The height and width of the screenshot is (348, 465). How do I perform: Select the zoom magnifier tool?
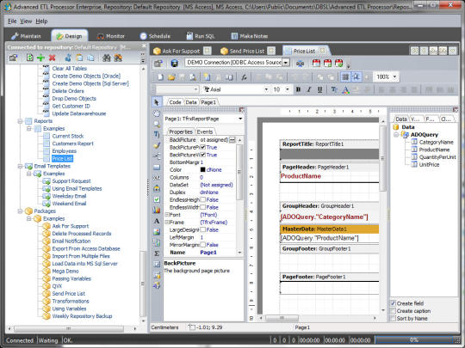(157, 124)
